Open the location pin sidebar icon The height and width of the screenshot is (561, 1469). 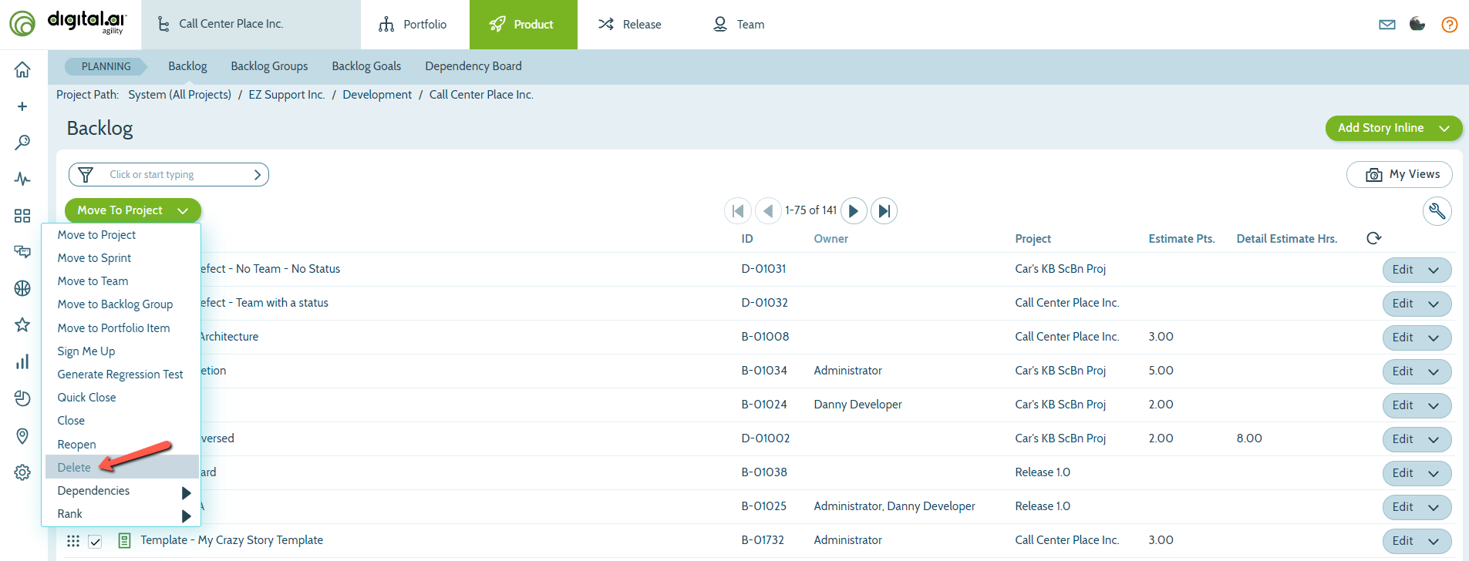click(x=22, y=435)
